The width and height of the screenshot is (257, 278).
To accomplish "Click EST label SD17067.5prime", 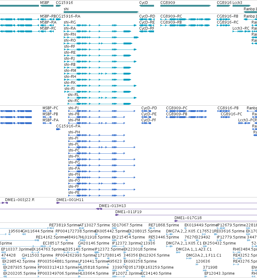I will click(x=127, y=225).
